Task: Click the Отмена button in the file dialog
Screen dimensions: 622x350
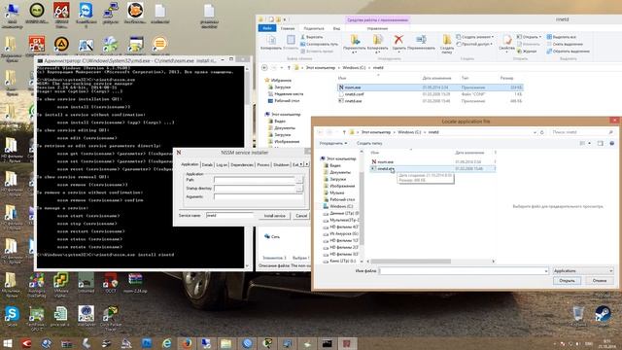Action: (599, 281)
